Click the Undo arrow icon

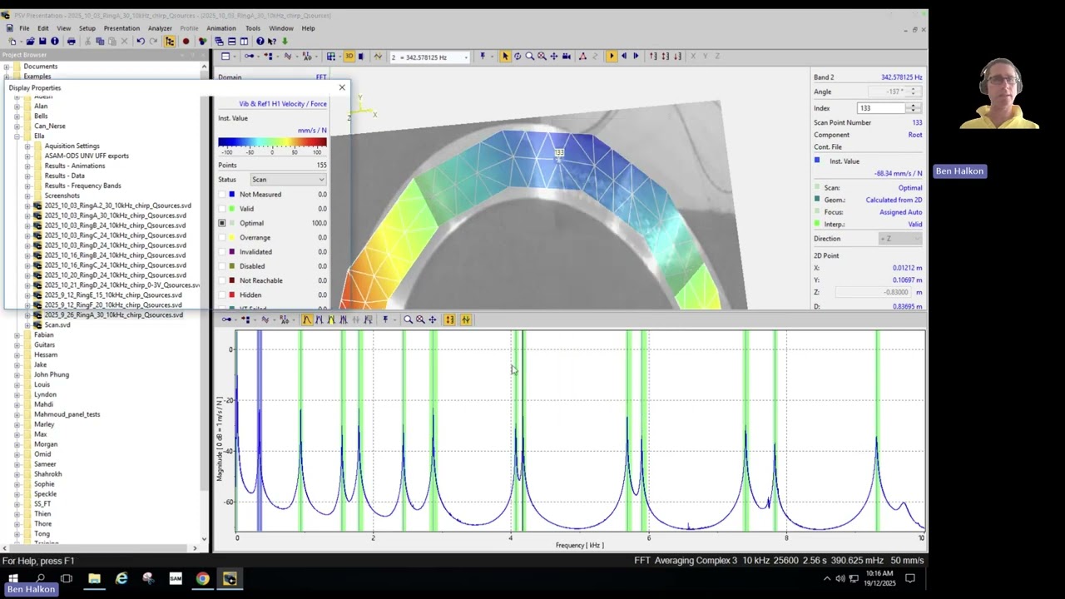[141, 42]
